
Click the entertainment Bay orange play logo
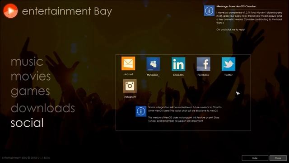click(10, 11)
